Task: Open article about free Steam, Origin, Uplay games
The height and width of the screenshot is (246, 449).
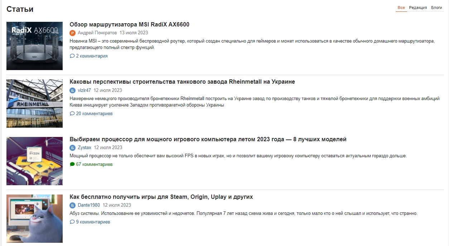Action: pos(161,197)
